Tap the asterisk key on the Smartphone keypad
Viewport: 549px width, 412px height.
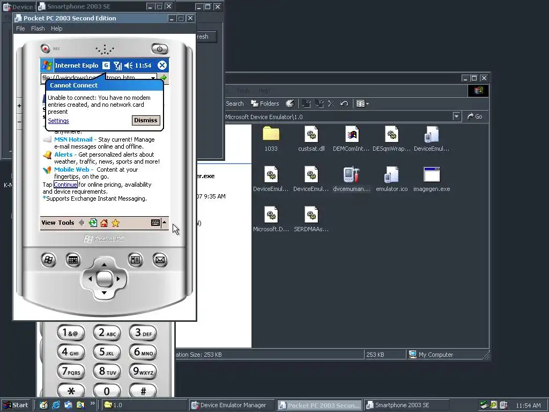point(71,391)
